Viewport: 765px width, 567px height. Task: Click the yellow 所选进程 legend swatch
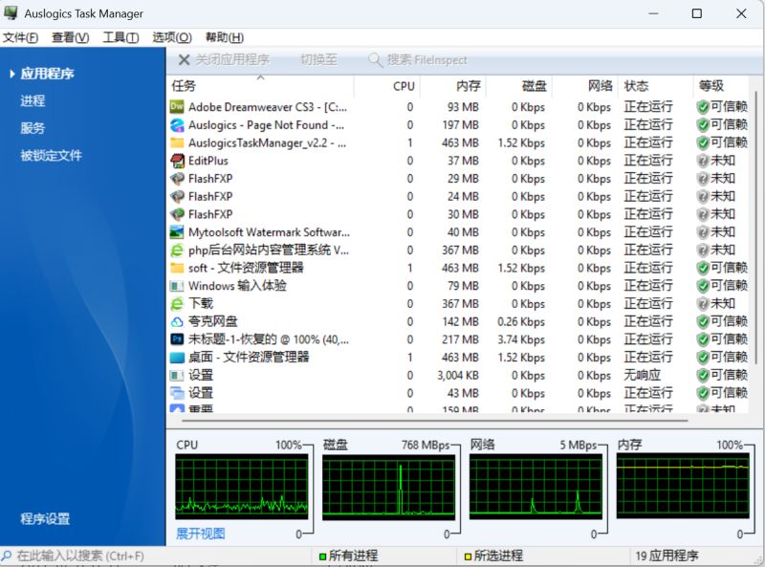(x=468, y=556)
